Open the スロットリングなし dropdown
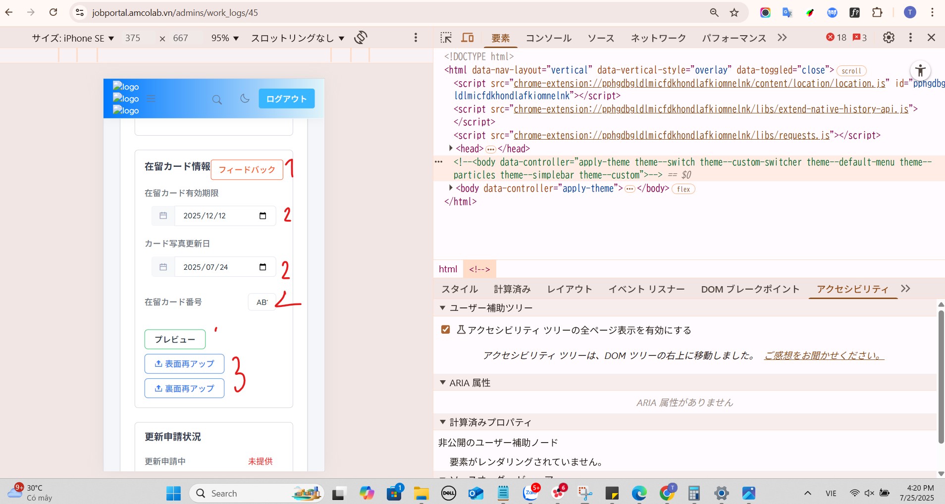945x504 pixels. coord(298,38)
